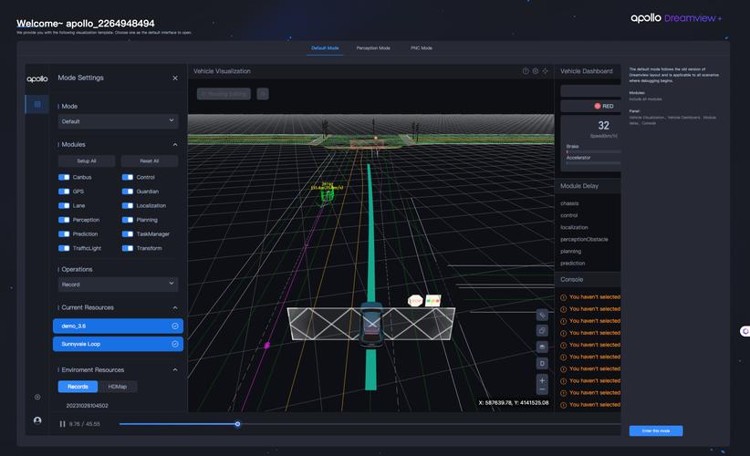Toggle the Guardian module switch
Viewport: 750px width, 456px height.
pyautogui.click(x=128, y=192)
